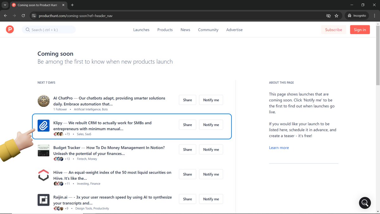Click Notify me for Budget Tracker
This screenshot has height=214, width=380.
(211, 149)
